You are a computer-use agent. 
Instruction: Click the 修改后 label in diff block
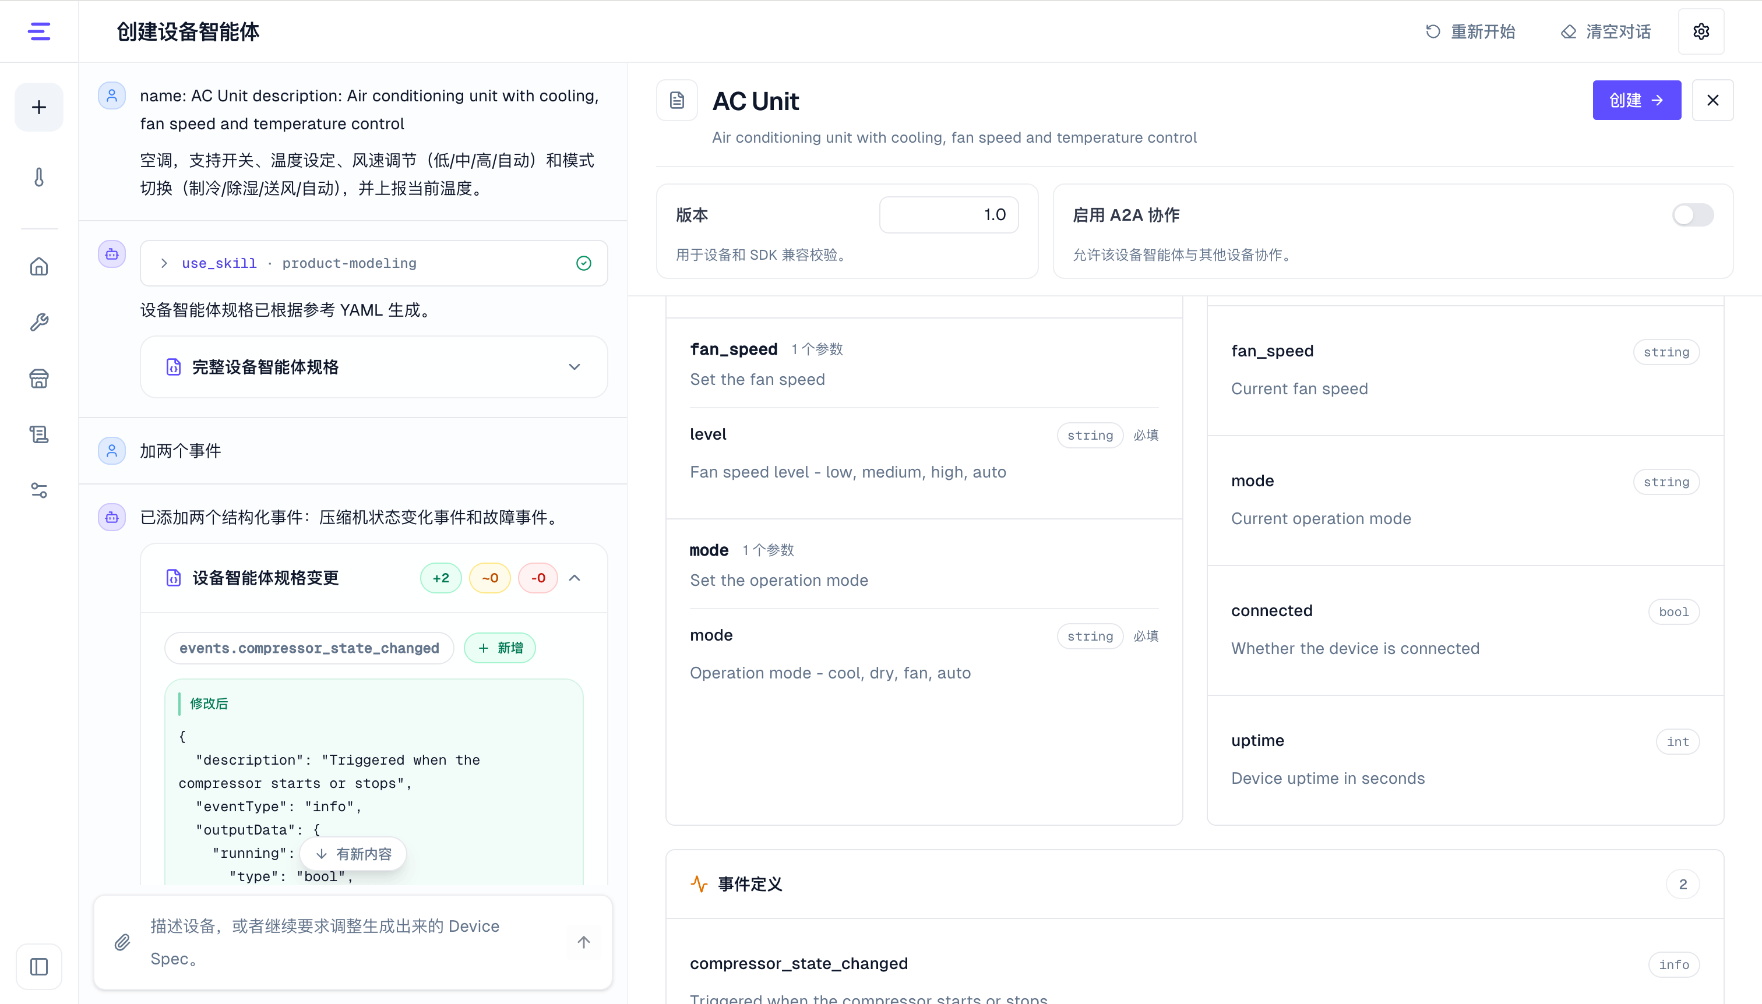click(209, 703)
